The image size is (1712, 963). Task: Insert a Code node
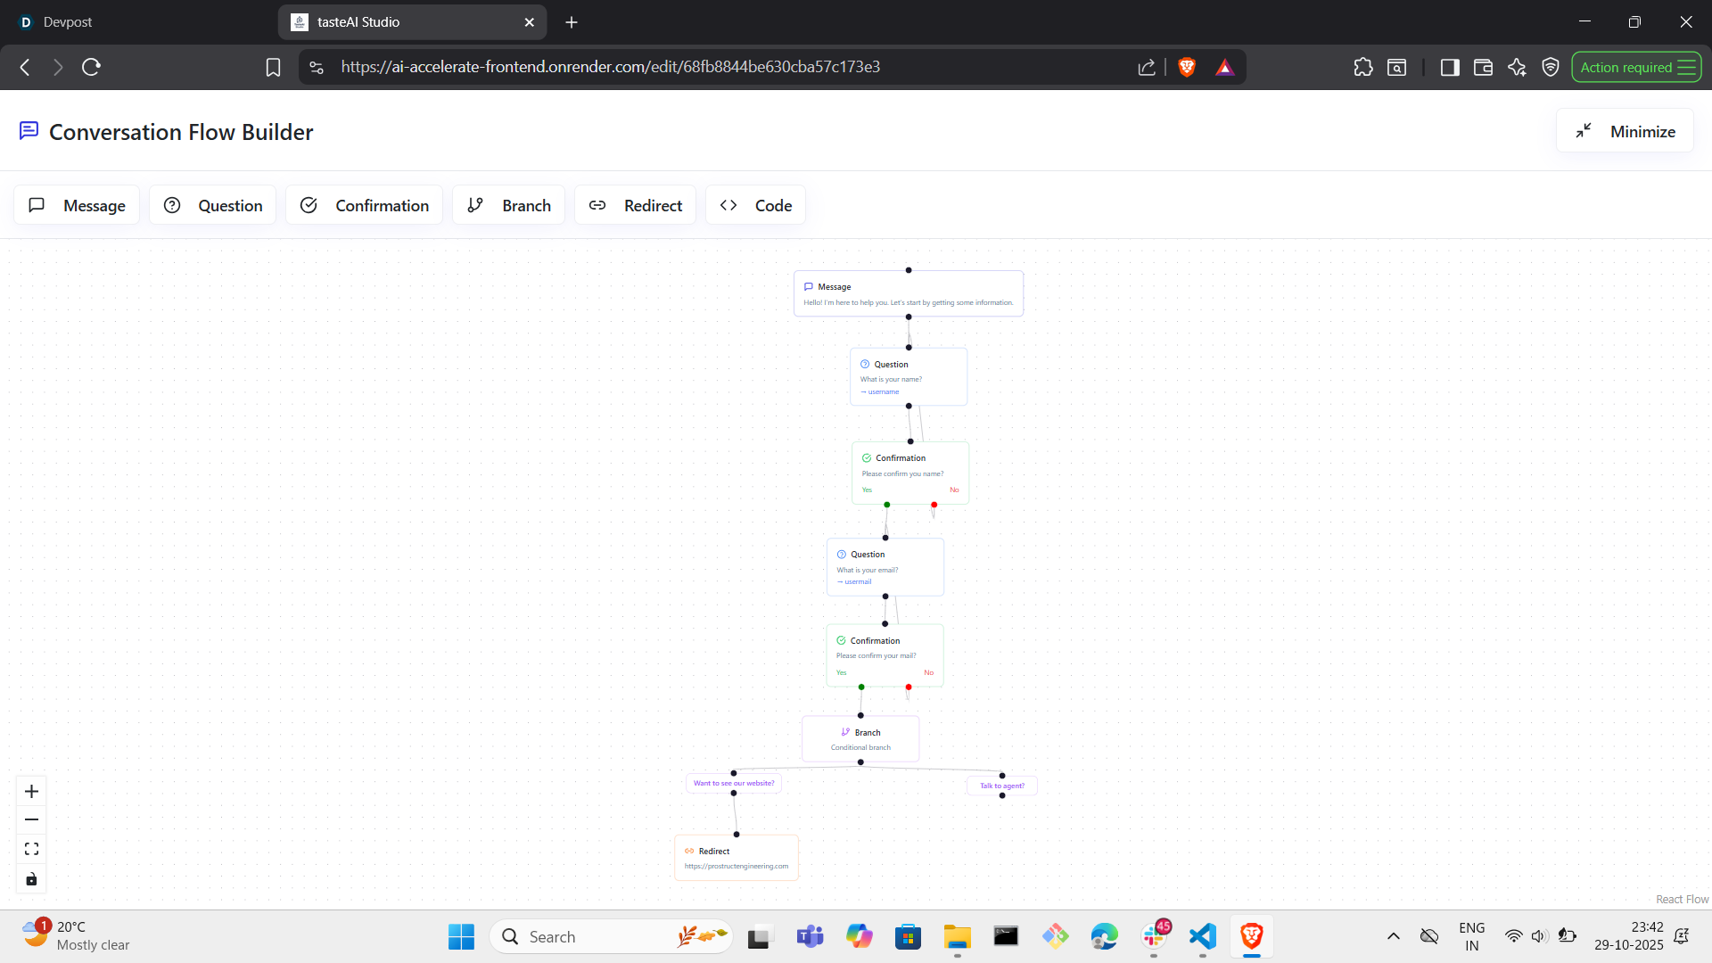(x=755, y=205)
